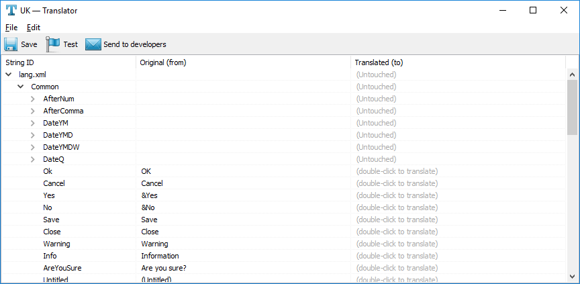Viewport: 580px width, 284px height.
Task: Select the Cancel string row
Action: pyautogui.click(x=54, y=183)
